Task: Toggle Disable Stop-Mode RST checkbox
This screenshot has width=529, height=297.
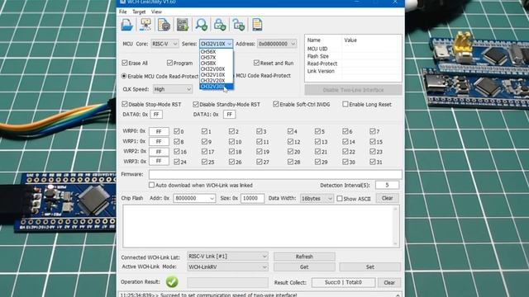Action: pos(125,104)
